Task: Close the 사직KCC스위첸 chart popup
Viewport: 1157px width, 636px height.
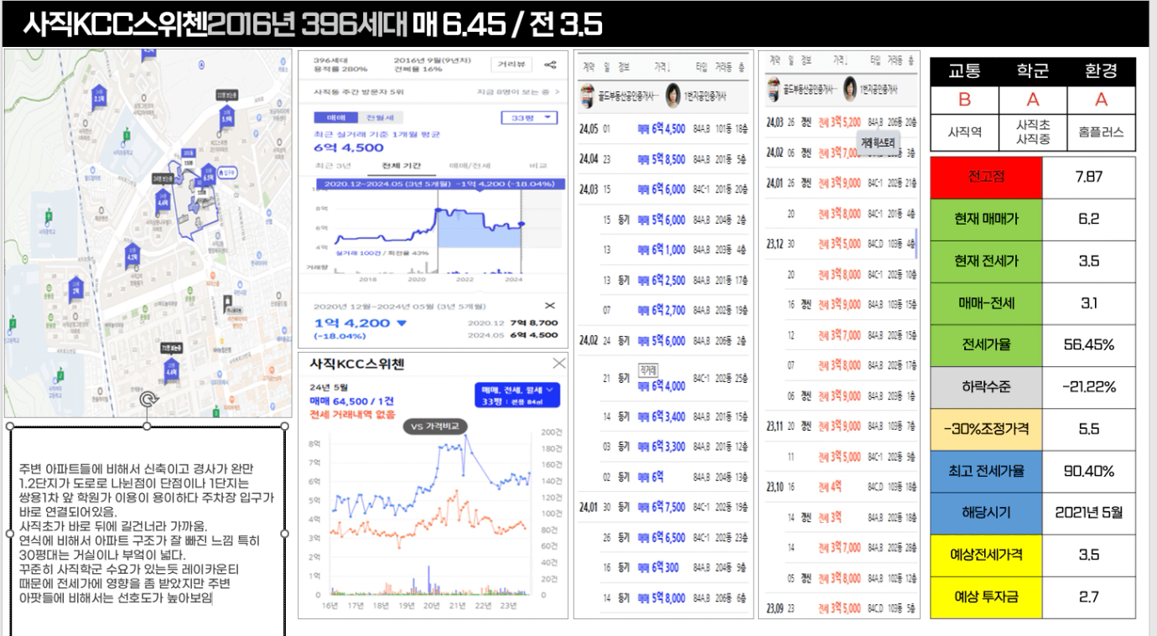Action: pyautogui.click(x=559, y=363)
